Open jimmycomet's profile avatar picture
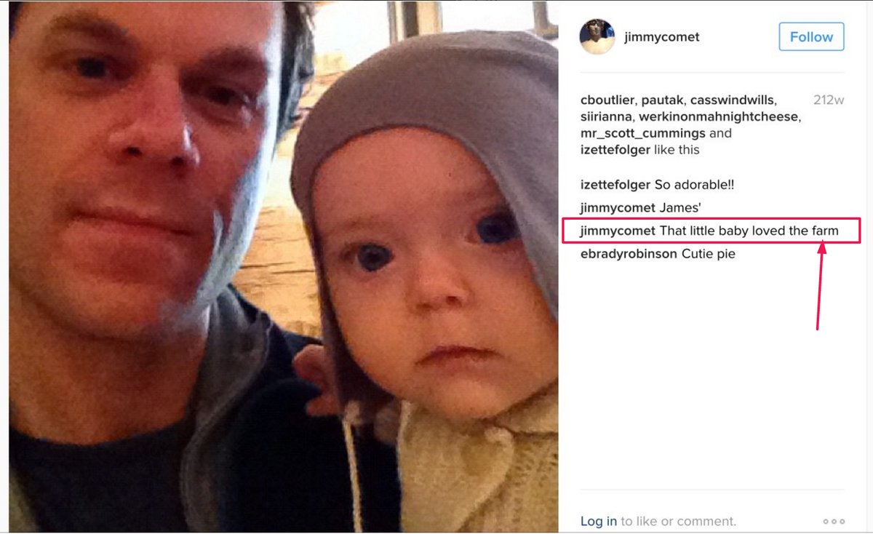 click(597, 36)
